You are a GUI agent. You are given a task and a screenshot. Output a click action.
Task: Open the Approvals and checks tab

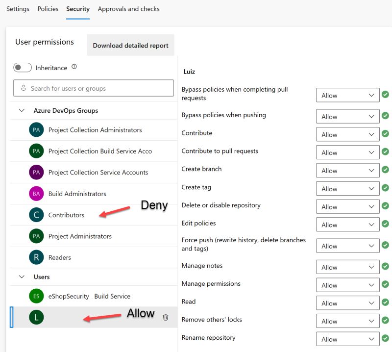click(x=129, y=8)
